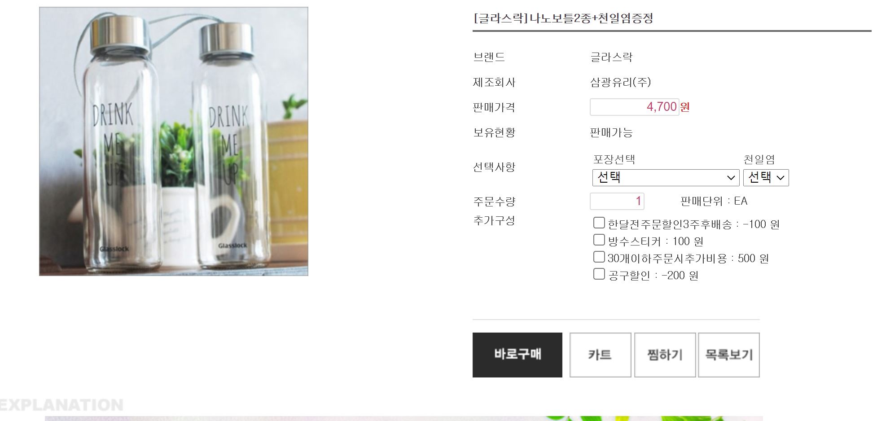The width and height of the screenshot is (877, 421).
Task: Tick the 30개이하주문시추가비용 checkbox
Action: point(599,257)
